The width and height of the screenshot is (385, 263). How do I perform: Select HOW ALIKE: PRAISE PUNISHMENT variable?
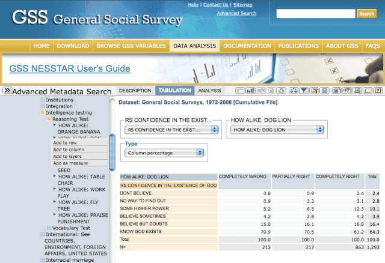point(83,218)
